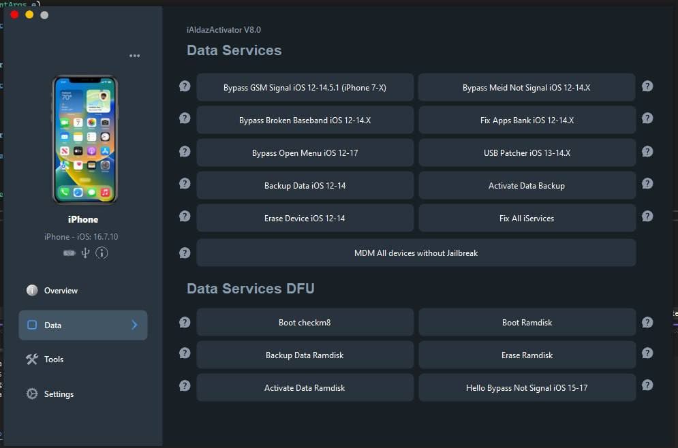
Task: Start Bypass Open Menu iOS 12-17
Action: click(305, 153)
